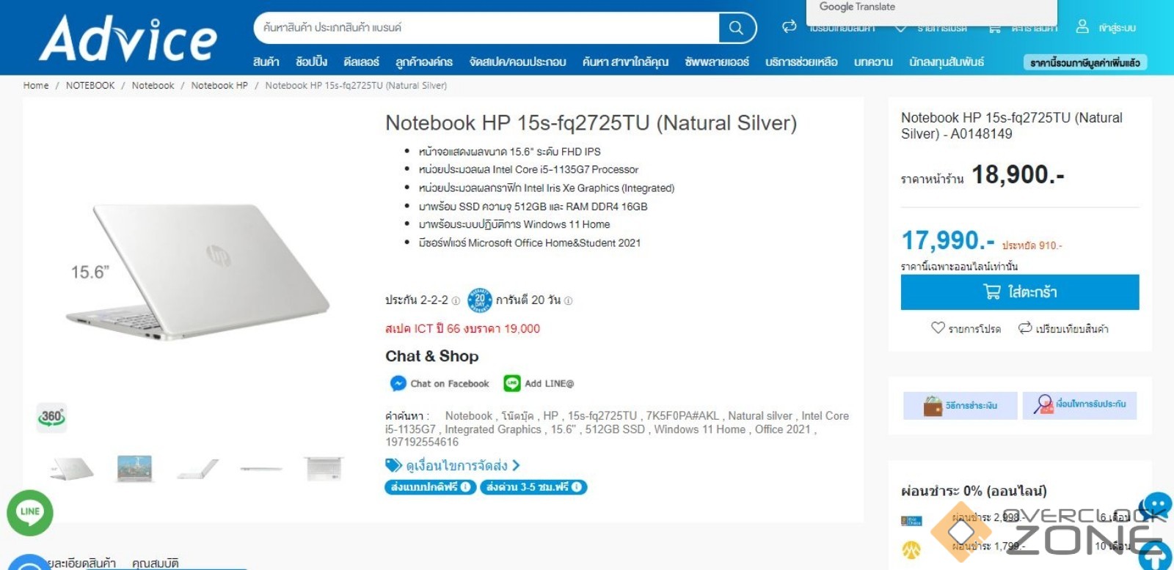This screenshot has width=1174, height=570.
Task: Go to Notebook HP breadcrumb link
Action: click(219, 86)
